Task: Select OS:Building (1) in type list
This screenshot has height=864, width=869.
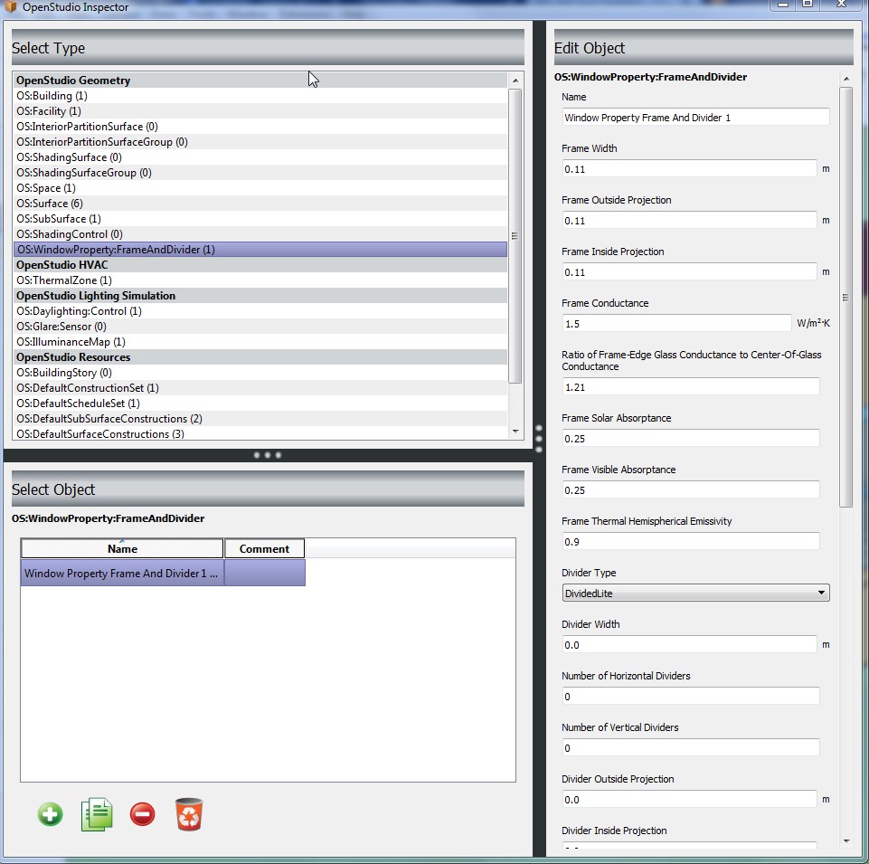Action: (260, 95)
